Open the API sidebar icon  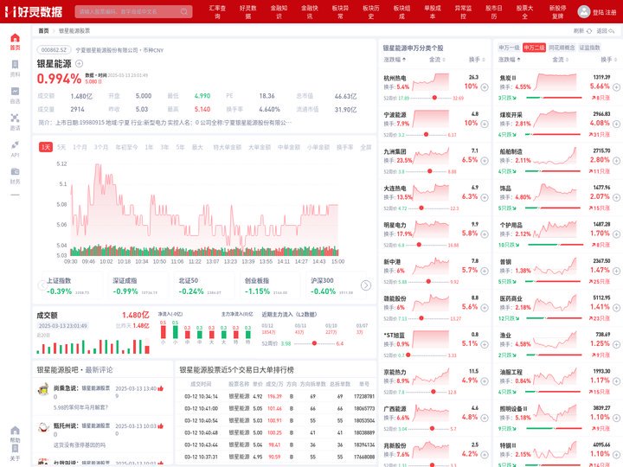pyautogui.click(x=15, y=145)
